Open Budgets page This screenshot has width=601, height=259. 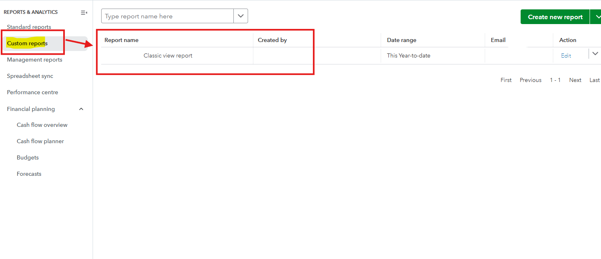pos(28,157)
